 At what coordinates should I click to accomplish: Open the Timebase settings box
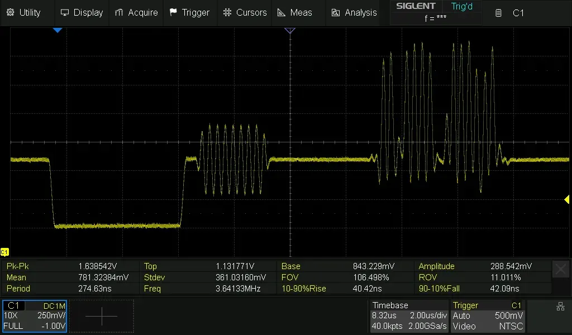pyautogui.click(x=409, y=316)
